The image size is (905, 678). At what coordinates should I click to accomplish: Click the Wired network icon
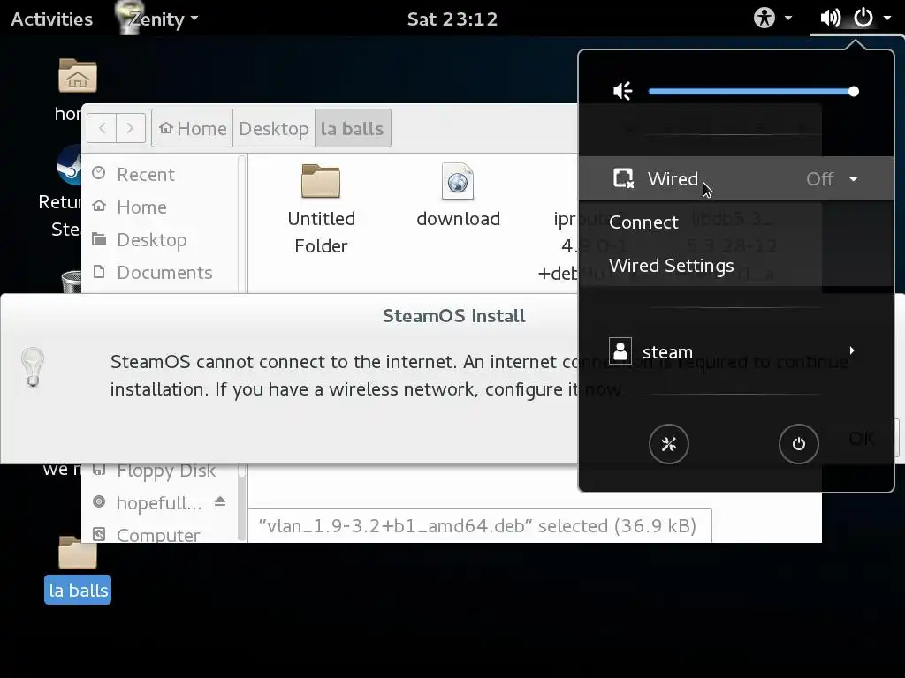[x=623, y=178]
